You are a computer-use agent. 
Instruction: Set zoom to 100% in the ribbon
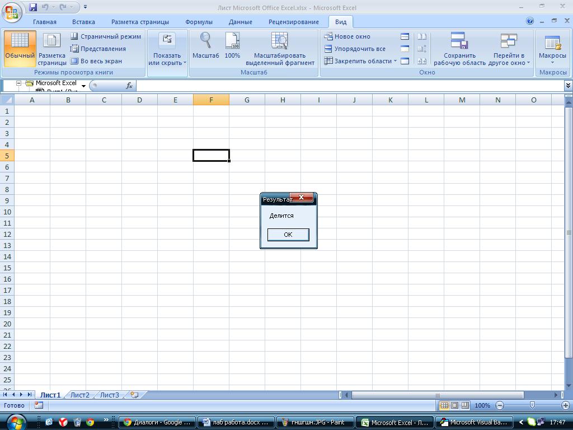coord(232,45)
